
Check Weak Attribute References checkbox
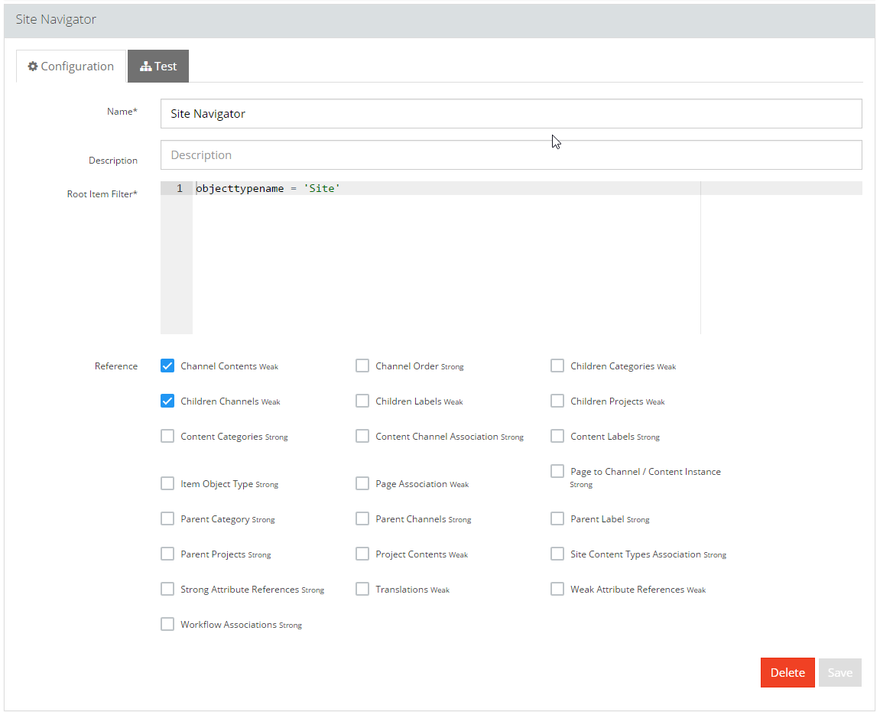(x=557, y=590)
